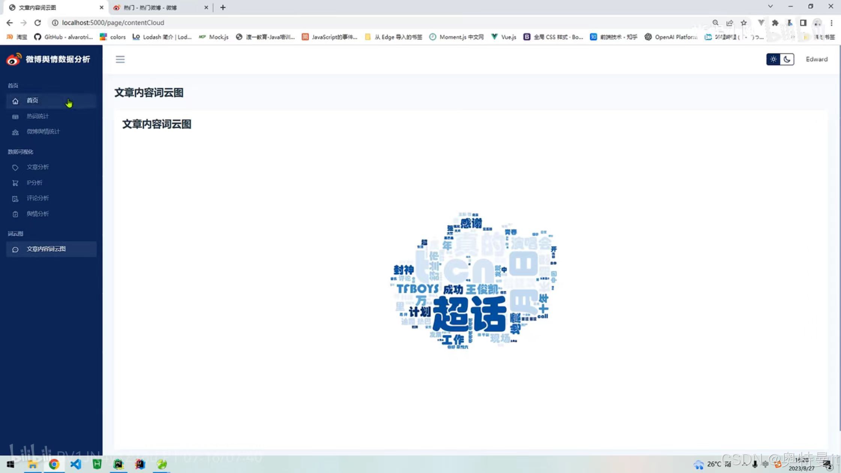Open 舆情分析 in sidebar
The image size is (841, 473).
coord(38,214)
